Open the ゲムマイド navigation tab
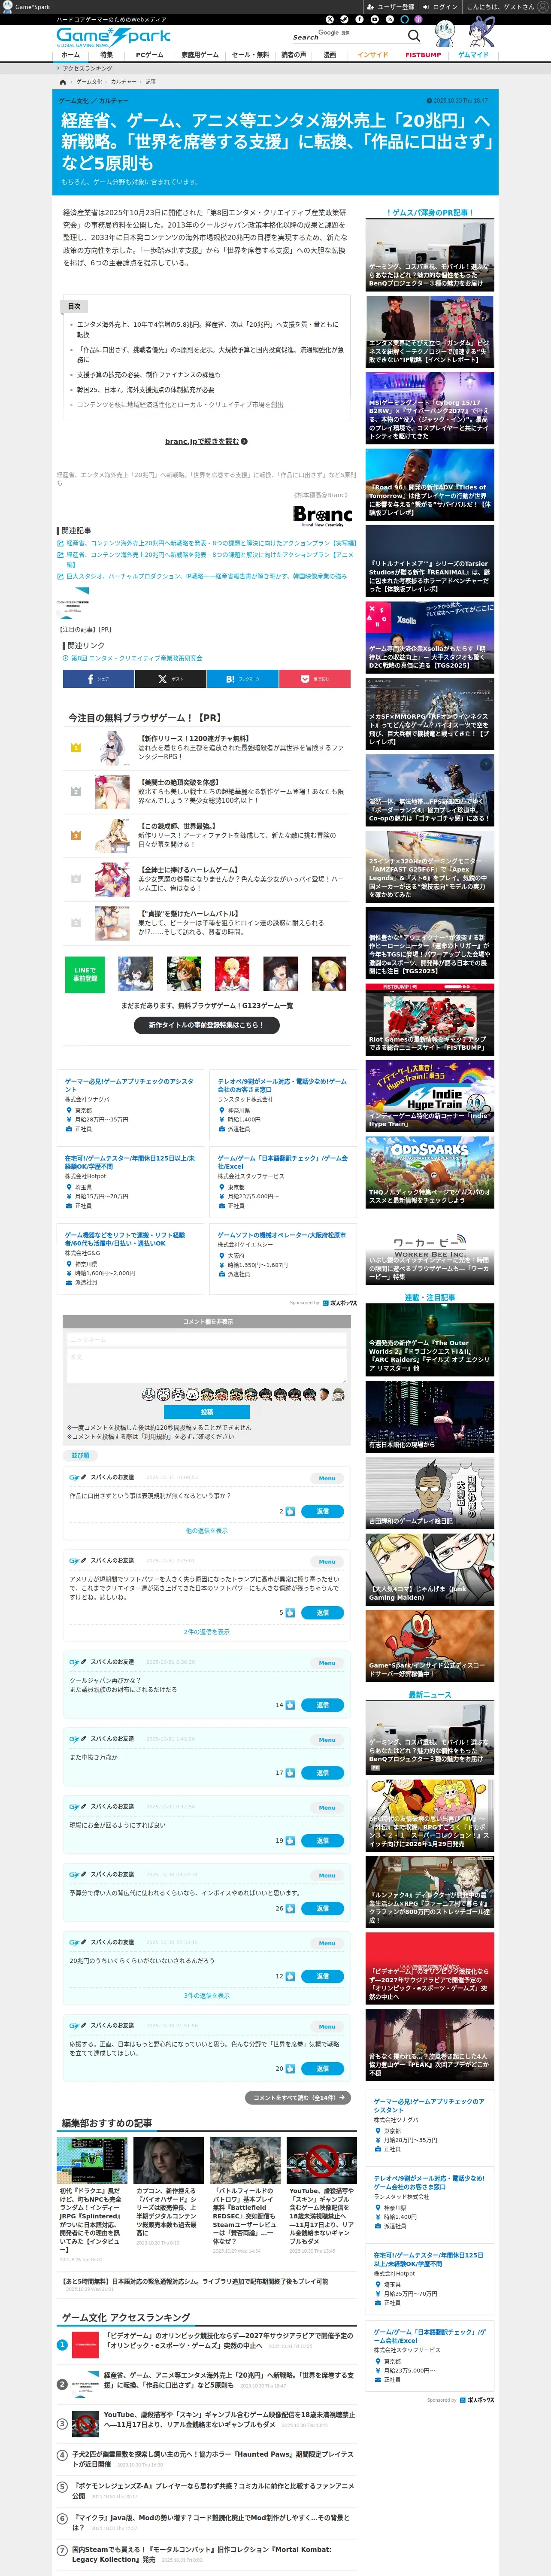Viewport: 551px width, 2576px height. pyautogui.click(x=473, y=55)
